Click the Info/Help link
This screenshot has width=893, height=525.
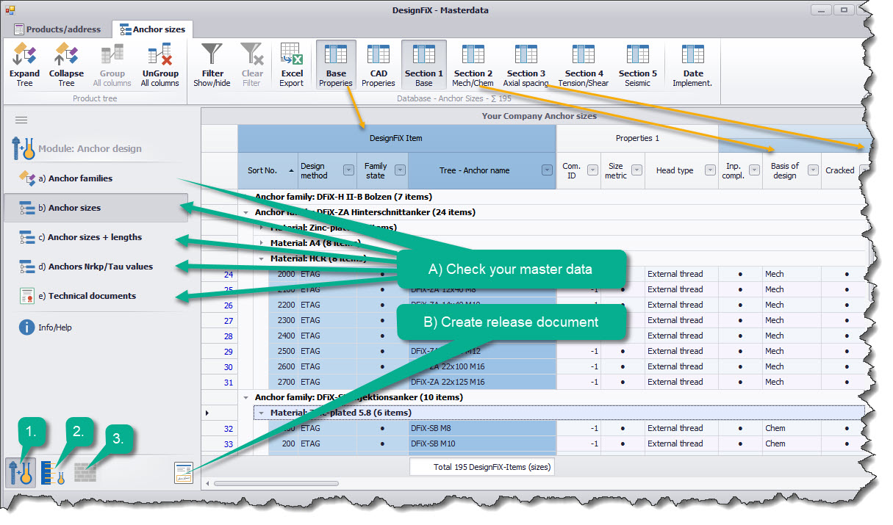tap(55, 327)
